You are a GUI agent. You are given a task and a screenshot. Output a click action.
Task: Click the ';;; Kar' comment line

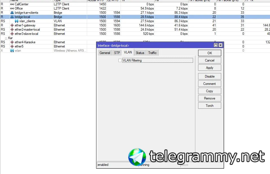9,38
